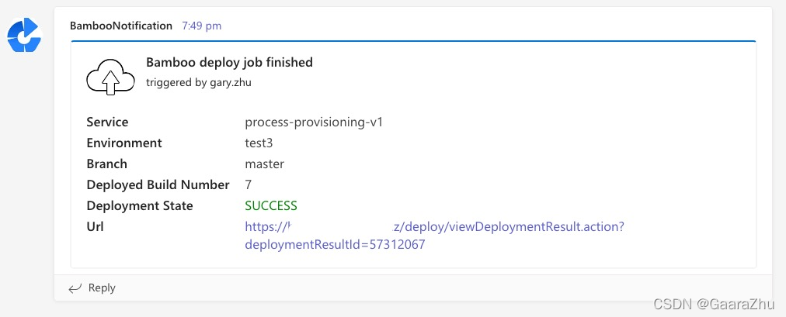786x317 pixels.
Task: Click the BambooNotification sender name
Action: click(121, 26)
